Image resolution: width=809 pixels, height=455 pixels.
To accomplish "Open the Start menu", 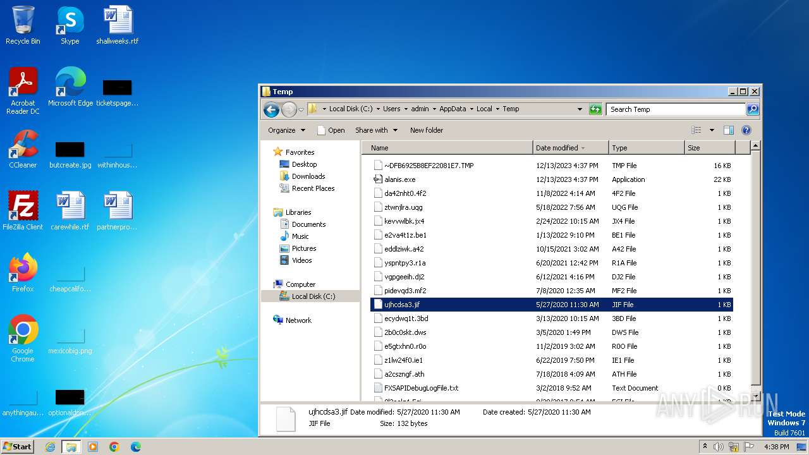I will tap(18, 447).
